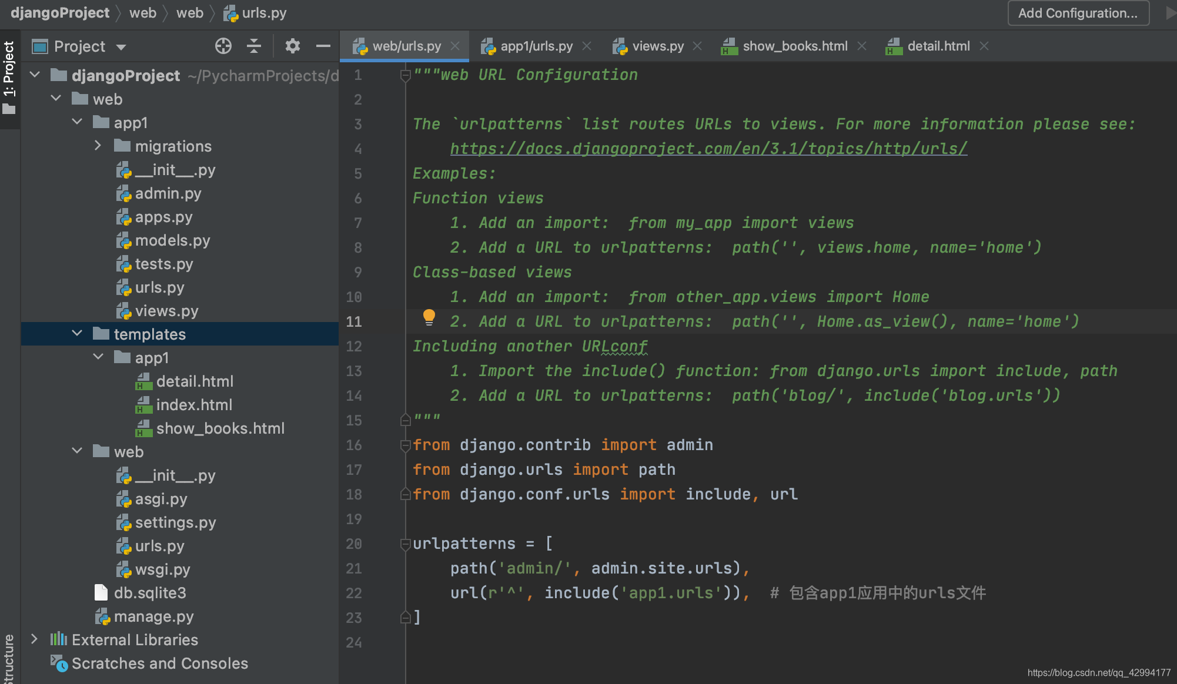Click the fold marker at line 15
The height and width of the screenshot is (684, 1177).
[405, 420]
